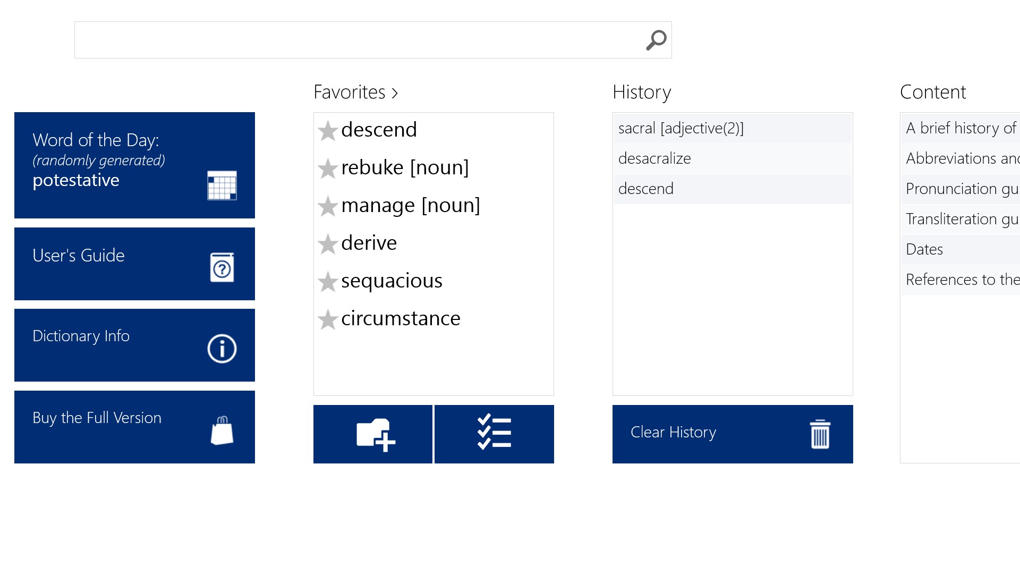Image resolution: width=1020 pixels, height=574 pixels.
Task: Toggle the star beside circumstance
Action: (328, 320)
